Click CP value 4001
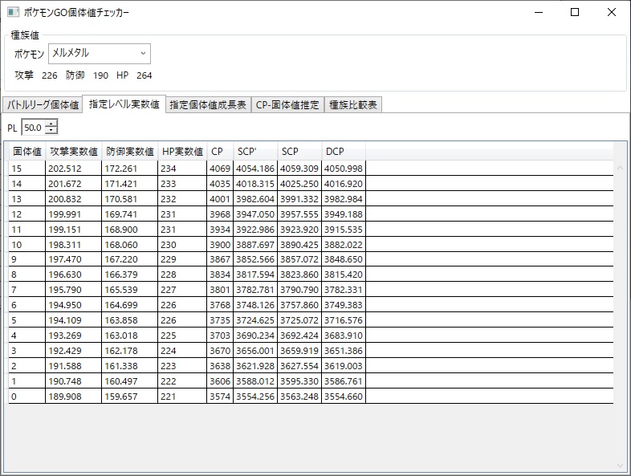 220,199
